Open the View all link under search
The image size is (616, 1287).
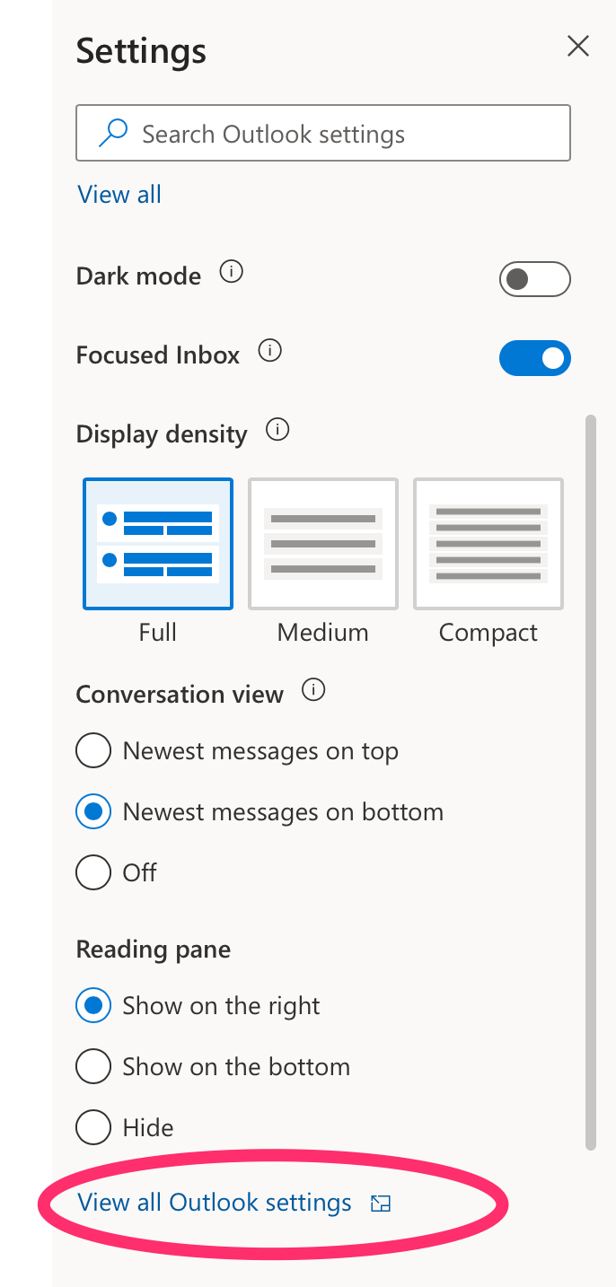(119, 194)
